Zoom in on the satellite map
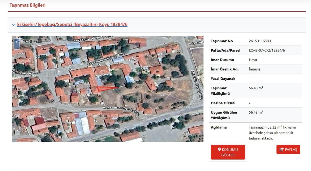 (x=17, y=42)
